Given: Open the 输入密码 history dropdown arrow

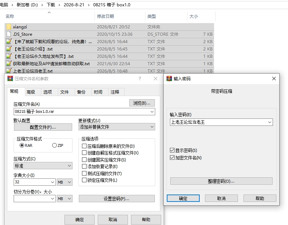Looking at the screenshot, I should pos(270,122).
